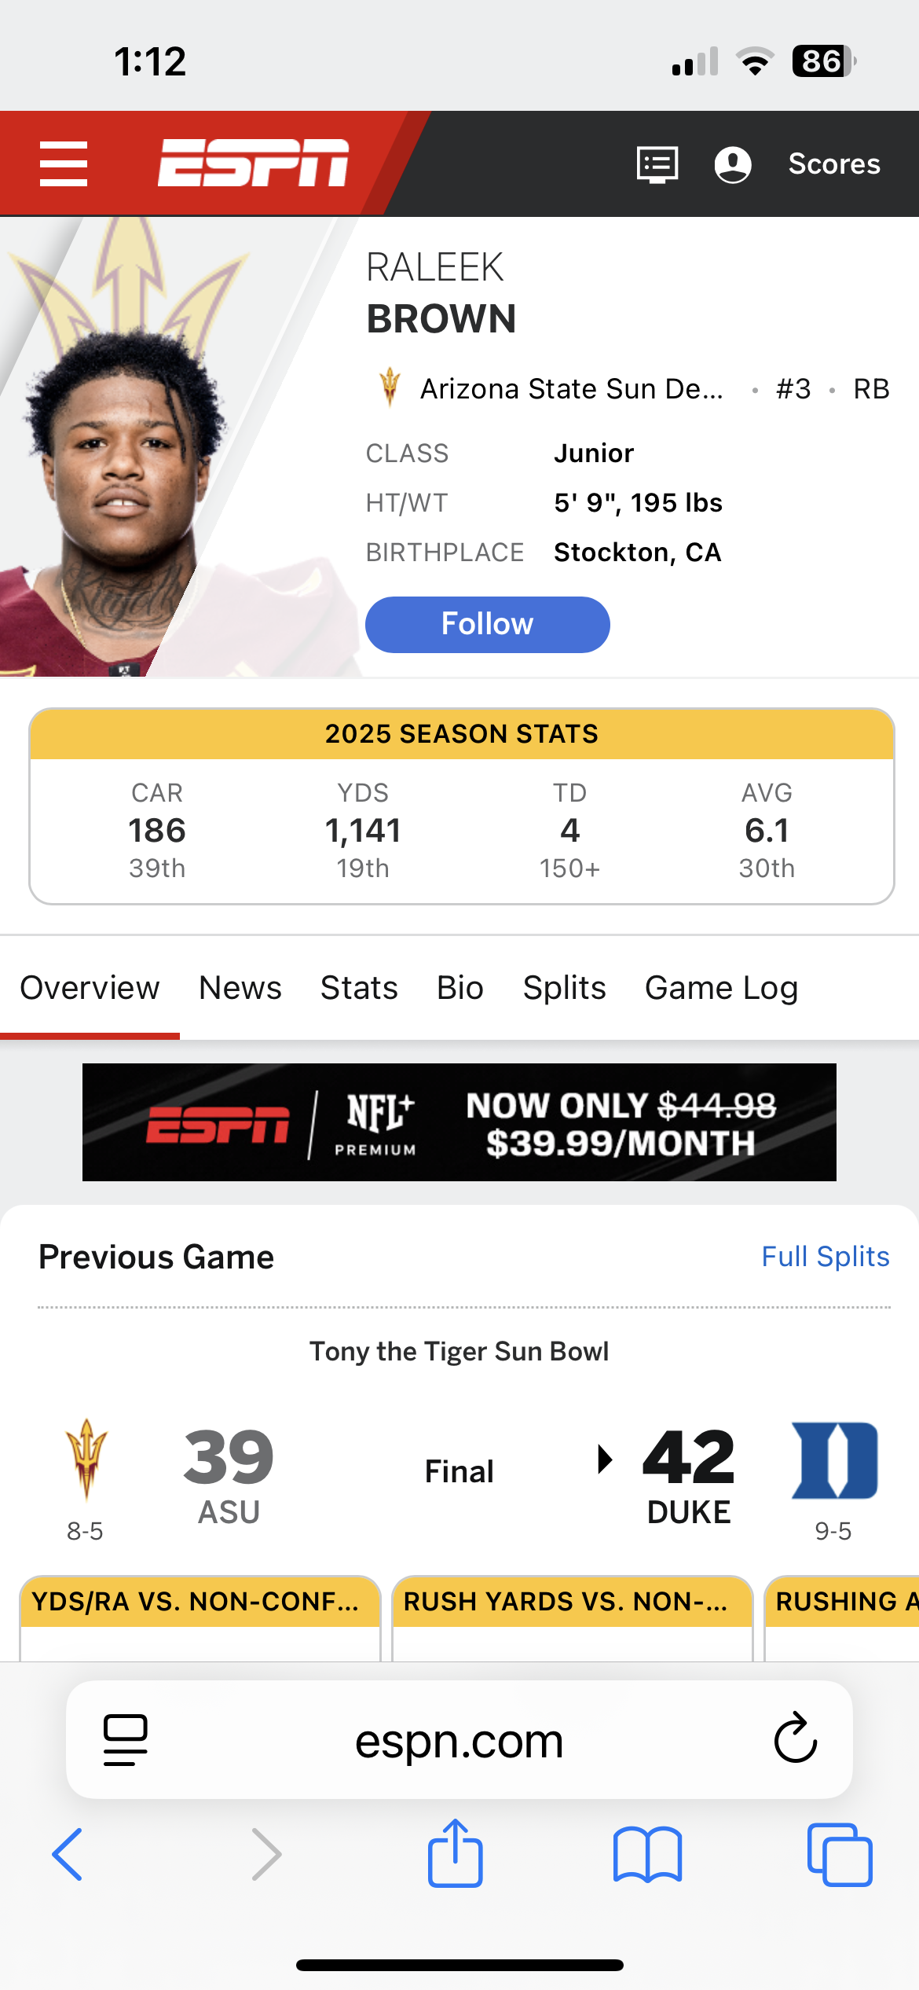Tap the ESPN NFL+ Premium ad banner
The height and width of the screenshot is (1990, 919).
tap(459, 1122)
